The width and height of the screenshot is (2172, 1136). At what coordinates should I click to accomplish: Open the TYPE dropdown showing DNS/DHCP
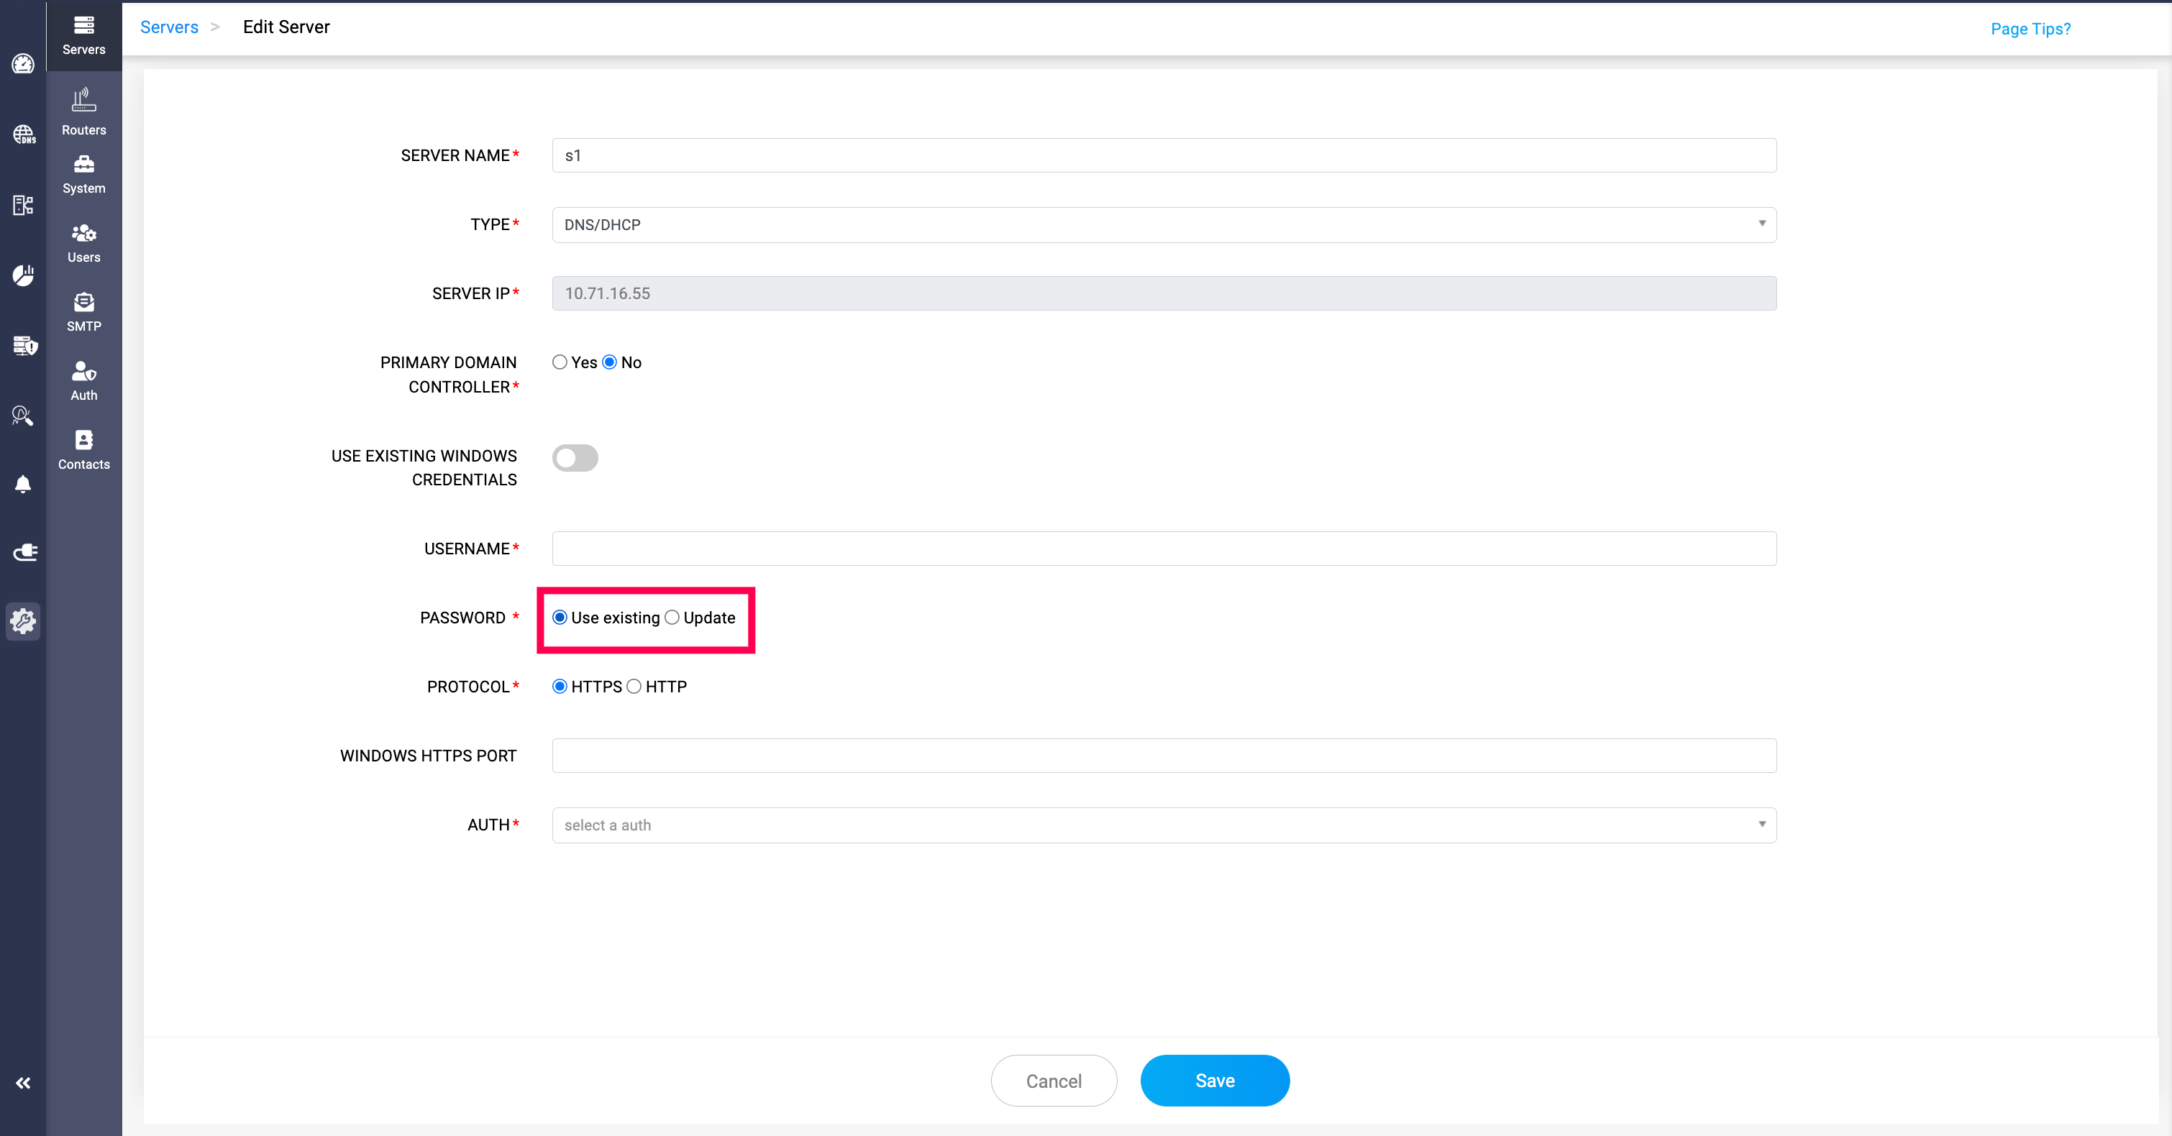pyautogui.click(x=1164, y=225)
